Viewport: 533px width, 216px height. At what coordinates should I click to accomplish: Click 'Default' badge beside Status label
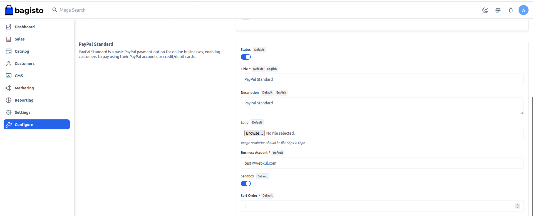coord(259,50)
